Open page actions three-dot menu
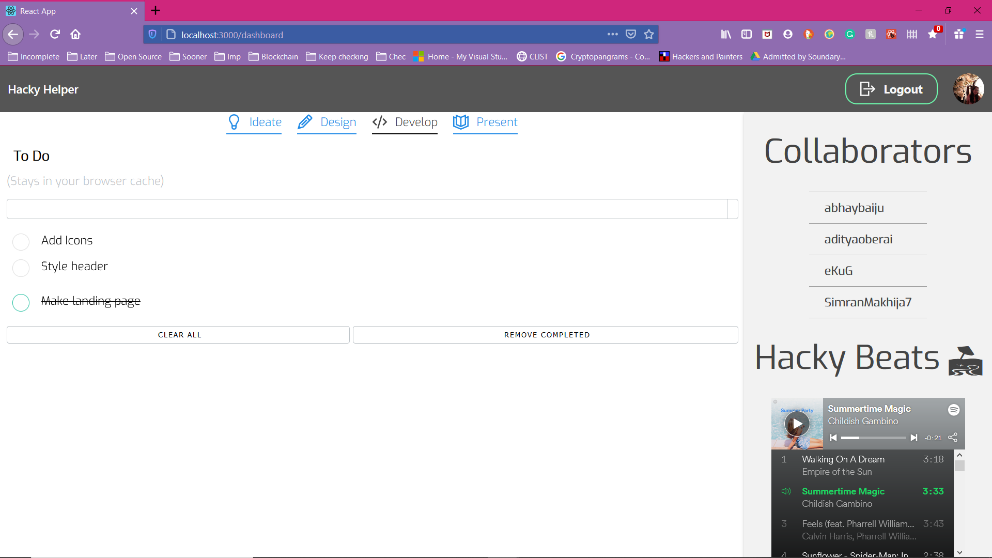The width and height of the screenshot is (992, 558). pos(612,35)
